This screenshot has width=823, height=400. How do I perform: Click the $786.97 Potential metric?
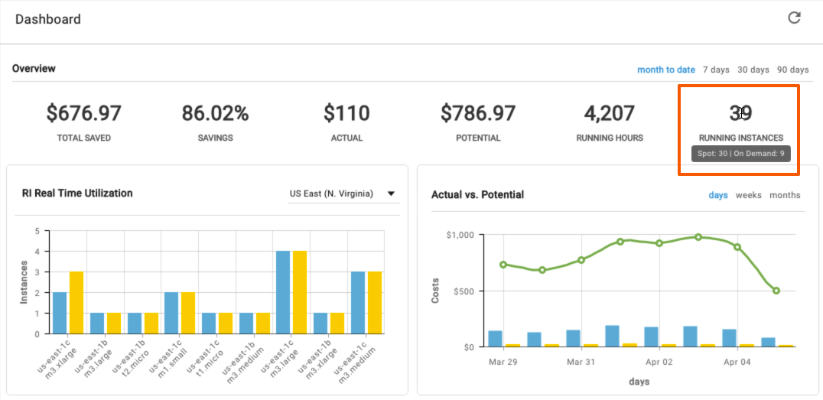(x=478, y=114)
